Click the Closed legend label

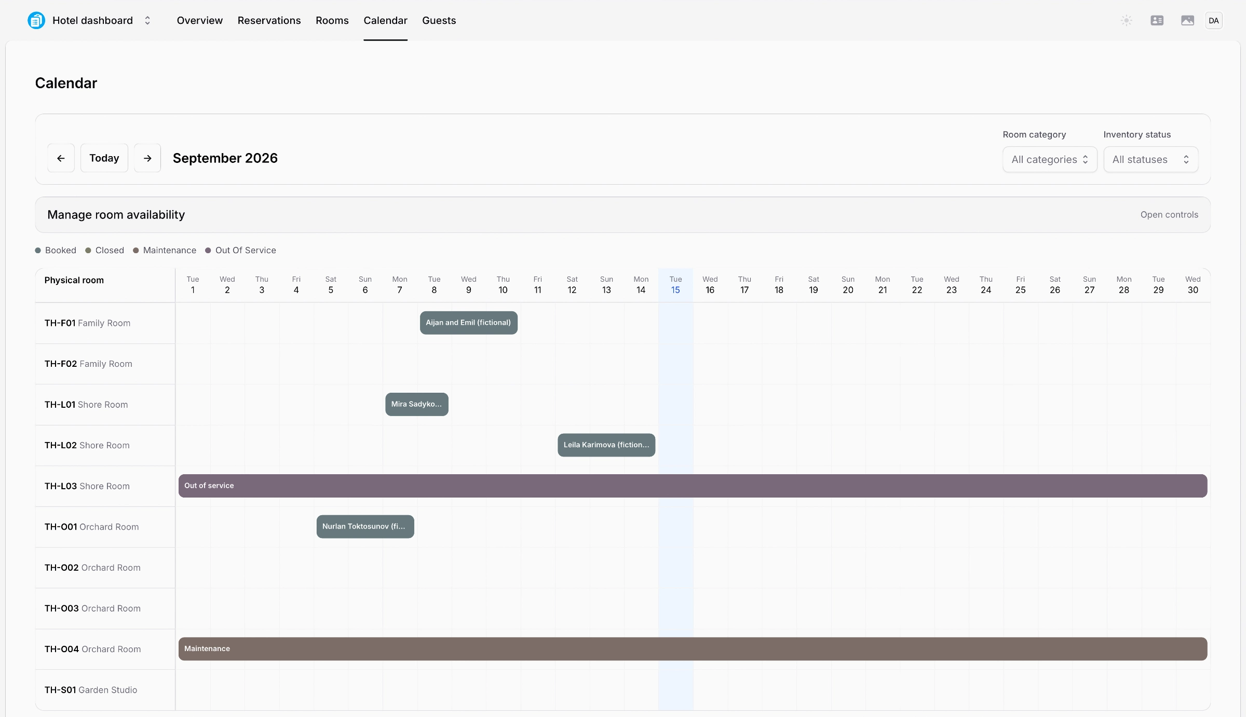click(x=110, y=251)
